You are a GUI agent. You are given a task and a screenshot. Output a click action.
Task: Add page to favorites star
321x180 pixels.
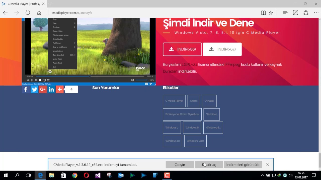pos(271,13)
